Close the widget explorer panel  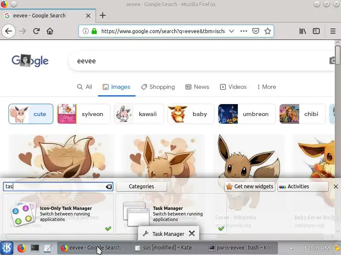click(336, 187)
